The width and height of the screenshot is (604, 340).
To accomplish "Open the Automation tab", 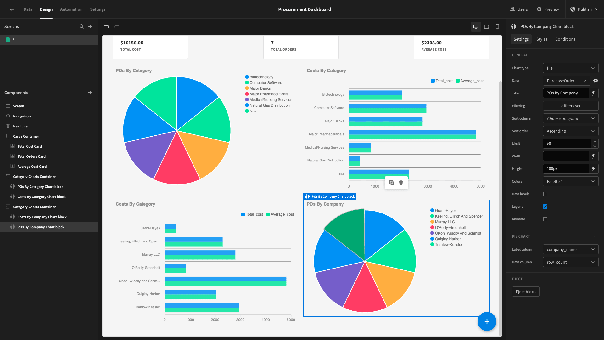I will pos(71,9).
